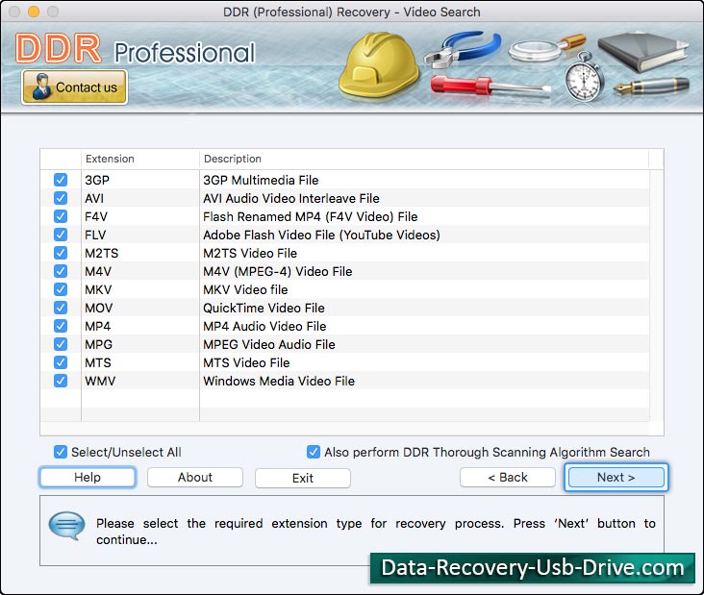Toggle the MP4 extension checkbox
This screenshot has height=595, width=704.
[61, 326]
